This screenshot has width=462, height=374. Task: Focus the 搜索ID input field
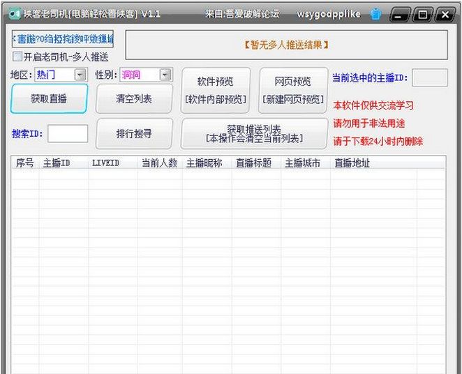(68, 133)
